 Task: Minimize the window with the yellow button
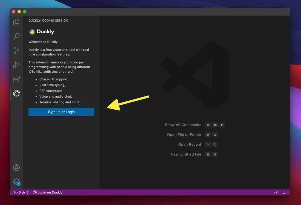(19, 12)
